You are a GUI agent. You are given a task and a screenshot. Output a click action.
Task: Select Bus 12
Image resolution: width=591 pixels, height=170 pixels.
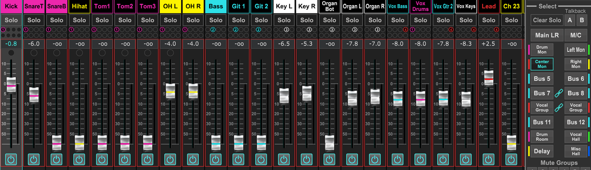576,122
